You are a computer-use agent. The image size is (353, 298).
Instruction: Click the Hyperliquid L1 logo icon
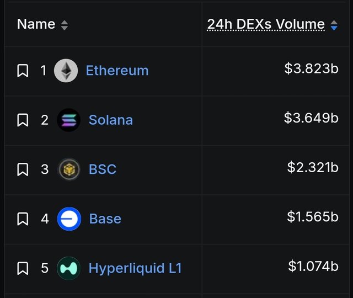point(68,268)
